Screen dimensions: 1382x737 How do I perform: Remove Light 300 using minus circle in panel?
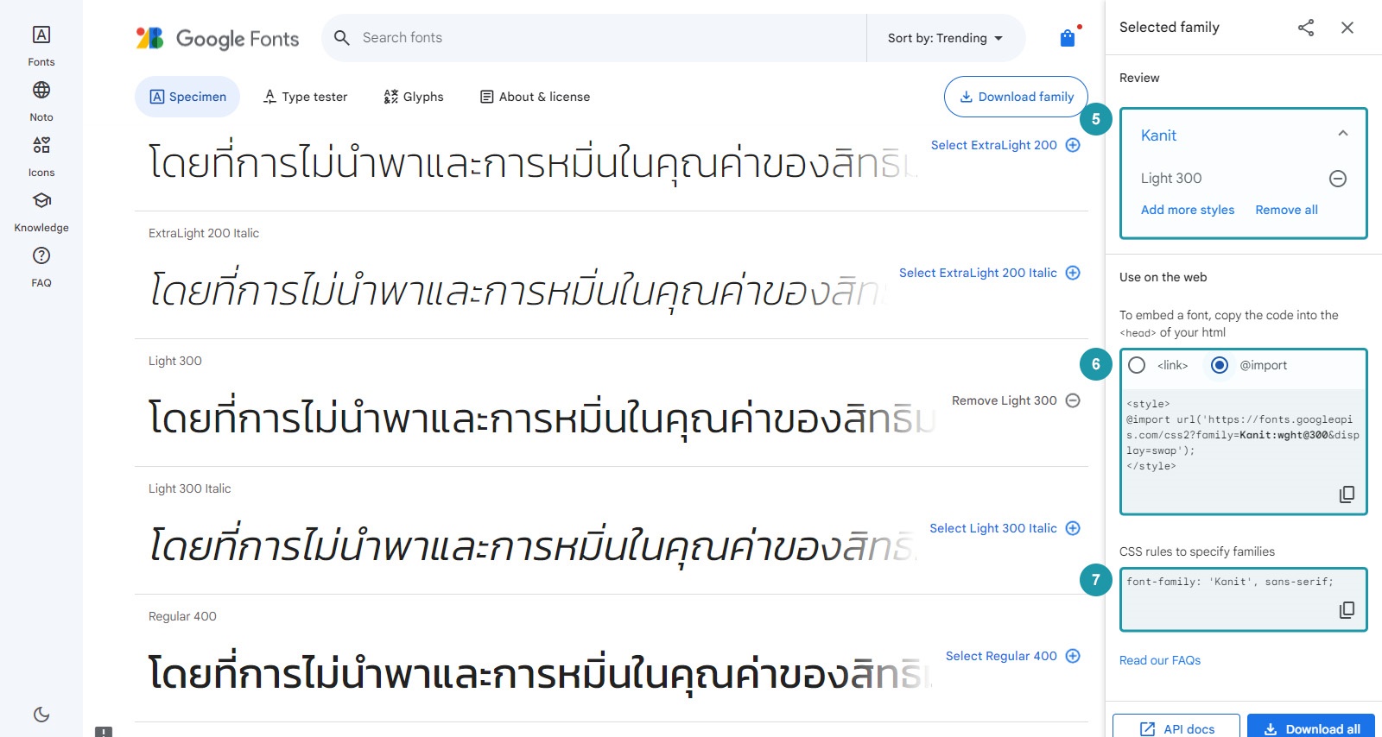pos(1338,179)
